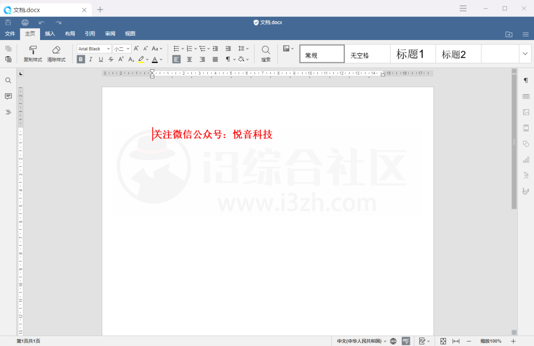Toggle Bold formatting
The image size is (534, 346).
coord(81,59)
